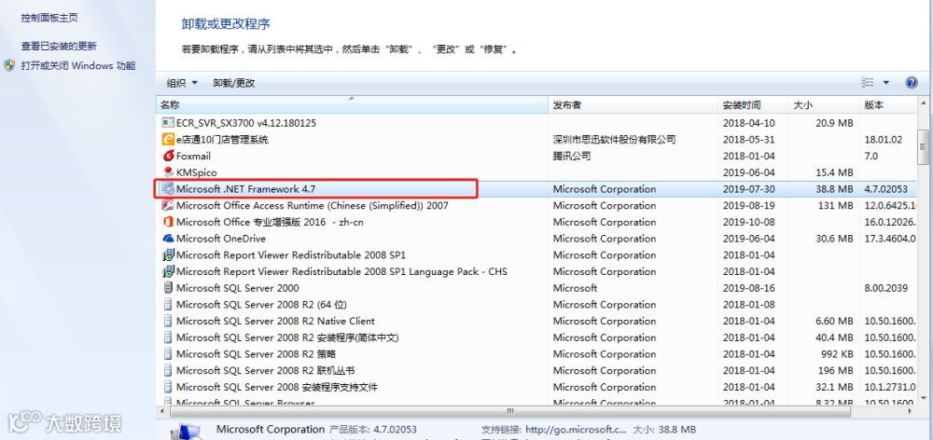
Task: Open 查看已安装的更新 link
Action: pos(59,46)
